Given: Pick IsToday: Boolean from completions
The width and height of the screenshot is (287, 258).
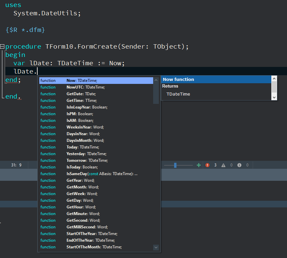Looking at the screenshot, I should (x=96, y=167).
